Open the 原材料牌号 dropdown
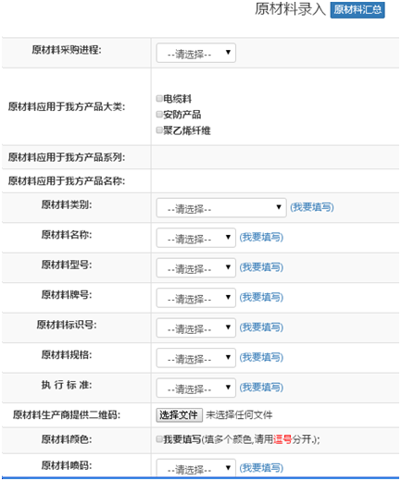This screenshot has width=401, height=481. (196, 298)
